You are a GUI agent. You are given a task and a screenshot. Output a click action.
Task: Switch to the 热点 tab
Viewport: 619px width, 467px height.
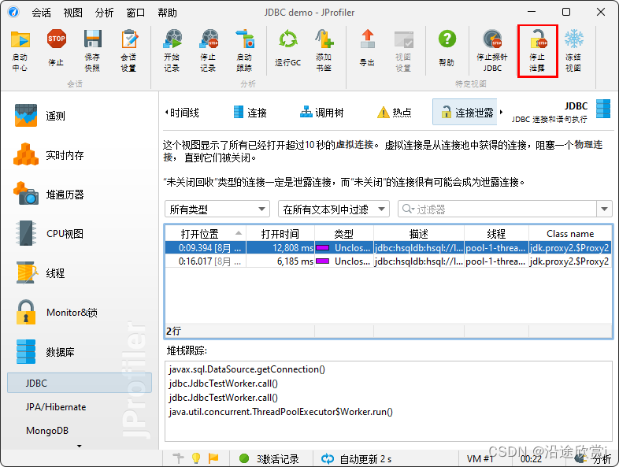pos(395,113)
